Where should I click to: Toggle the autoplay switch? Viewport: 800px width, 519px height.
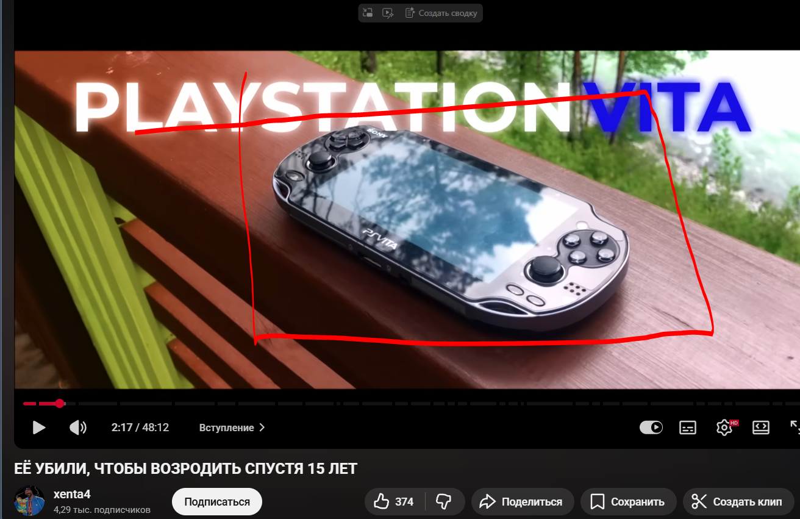coord(651,428)
